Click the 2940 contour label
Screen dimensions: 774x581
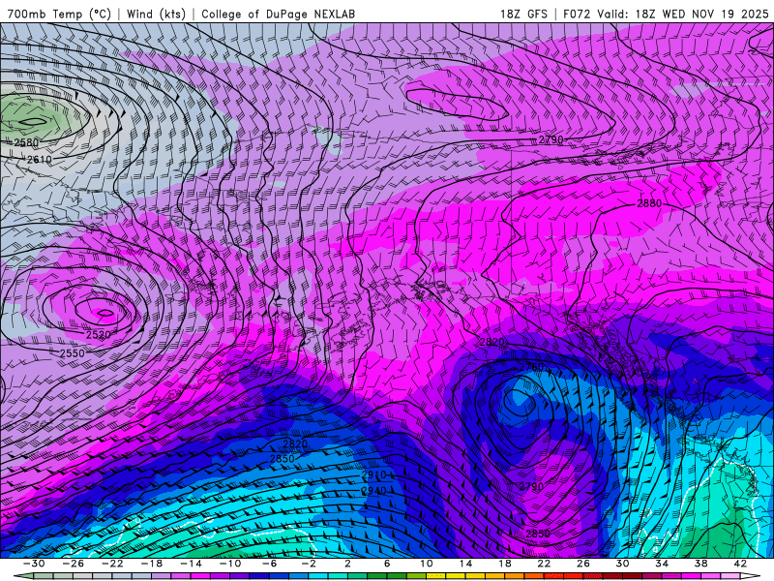[373, 491]
